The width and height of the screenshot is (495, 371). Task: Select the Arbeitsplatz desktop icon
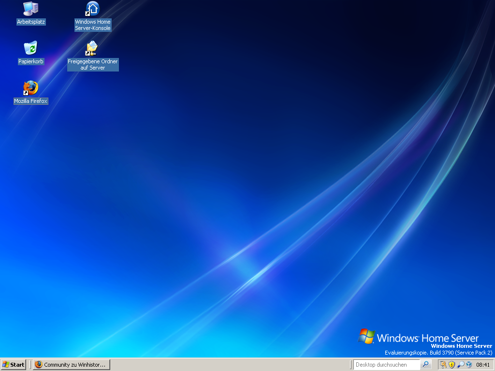tap(31, 9)
